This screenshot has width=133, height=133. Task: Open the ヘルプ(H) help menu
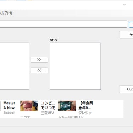(6, 13)
